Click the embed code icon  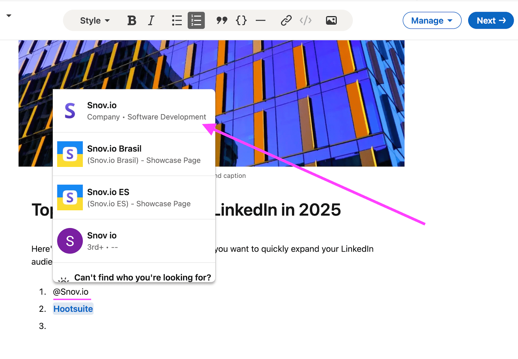point(306,20)
